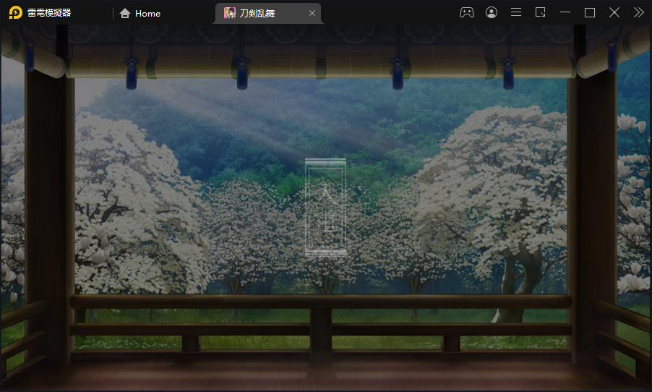This screenshot has width=652, height=392.
Task: Close the emulator window
Action: point(614,12)
